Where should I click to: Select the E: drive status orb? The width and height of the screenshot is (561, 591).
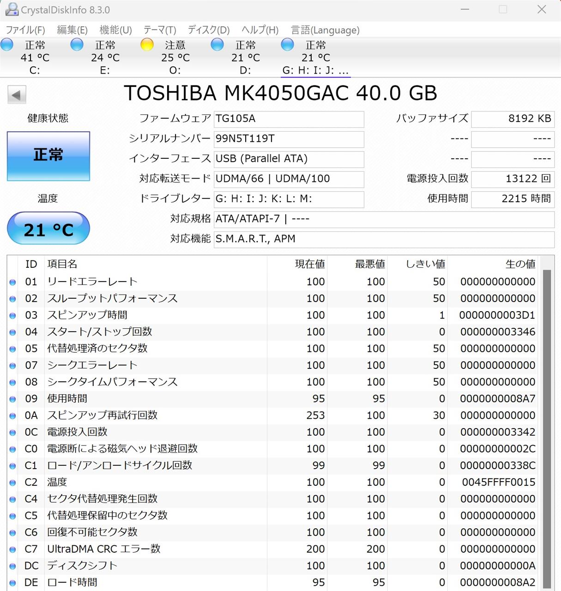(x=77, y=45)
